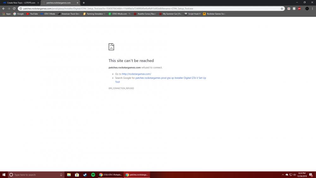The height and width of the screenshot is (178, 316).
Task: Open Spotify from the taskbar
Action: coord(93,175)
